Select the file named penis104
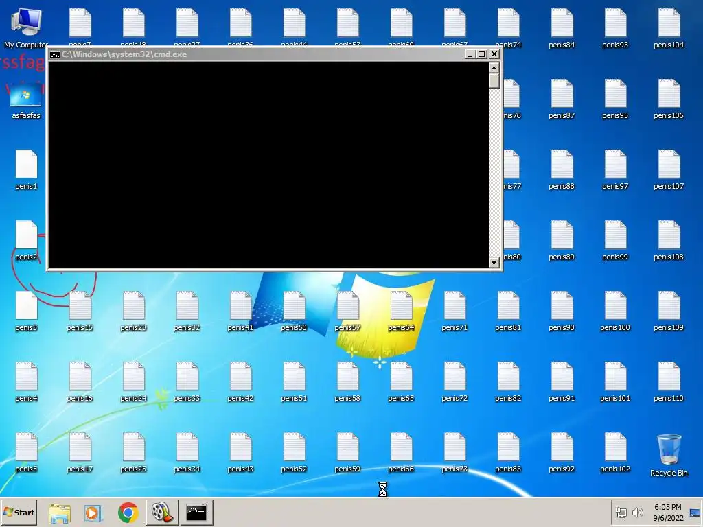The width and height of the screenshot is (703, 527). [669, 29]
